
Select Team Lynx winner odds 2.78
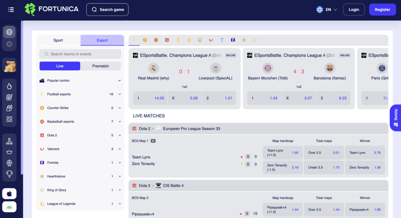tap(365, 153)
